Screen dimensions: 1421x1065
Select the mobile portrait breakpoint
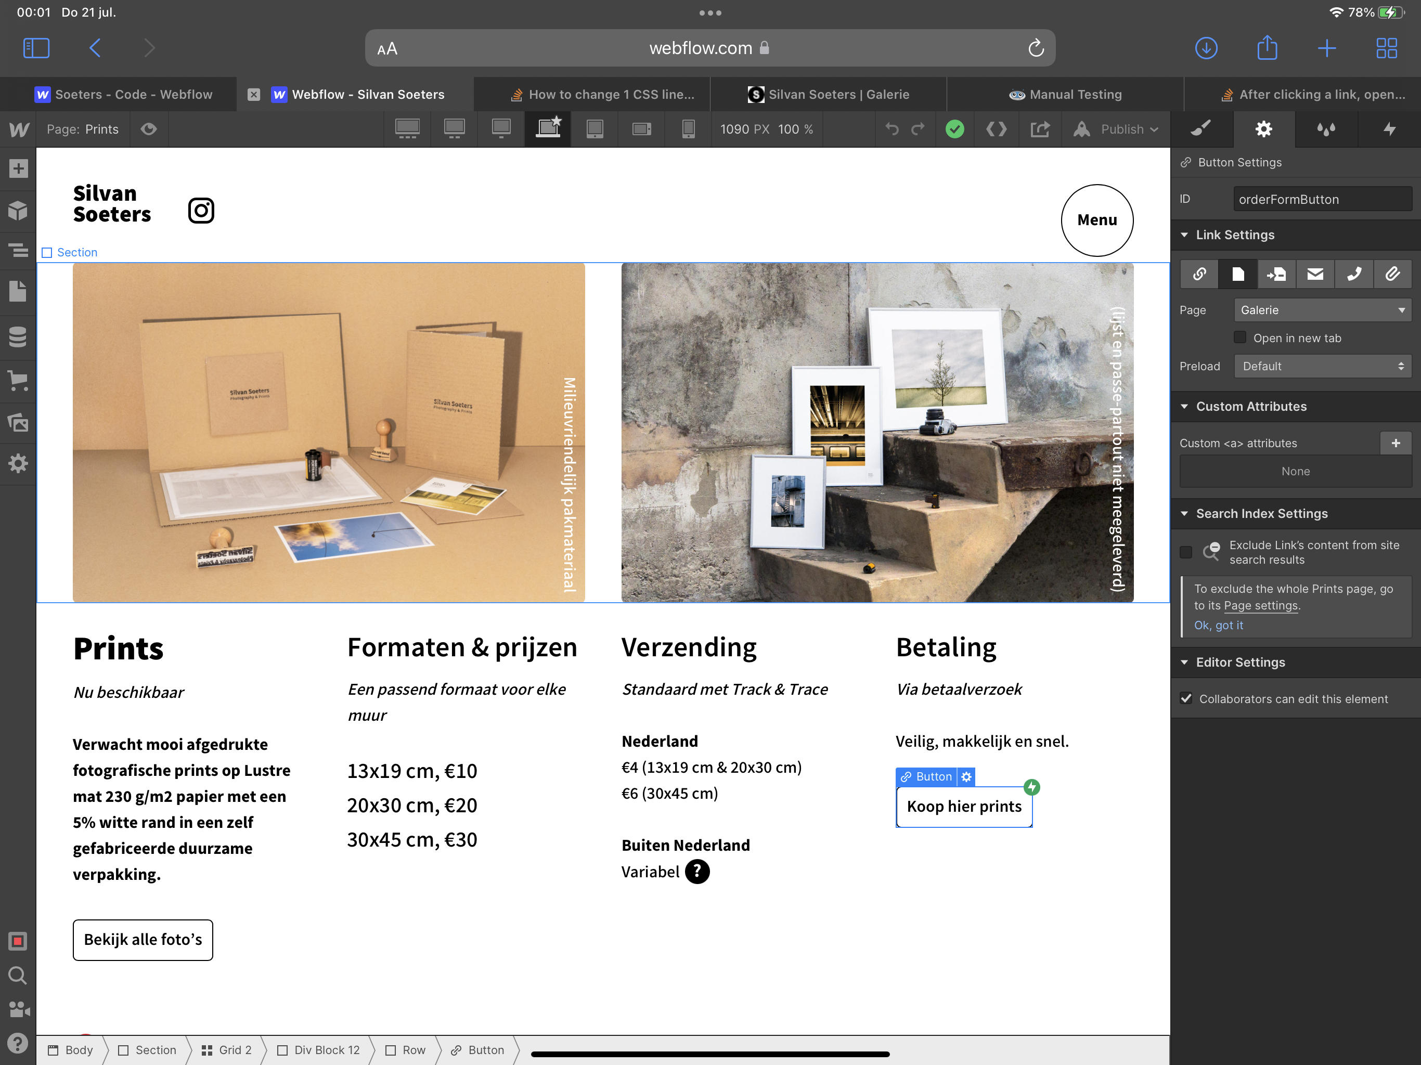click(688, 129)
